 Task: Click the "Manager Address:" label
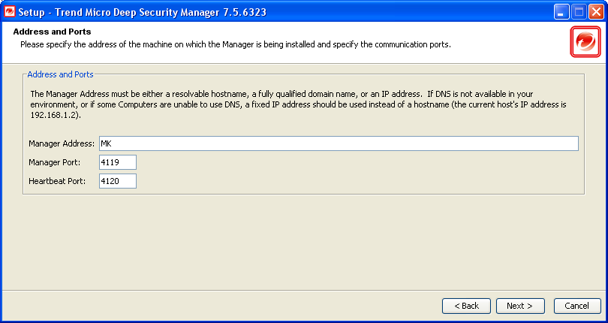click(62, 143)
